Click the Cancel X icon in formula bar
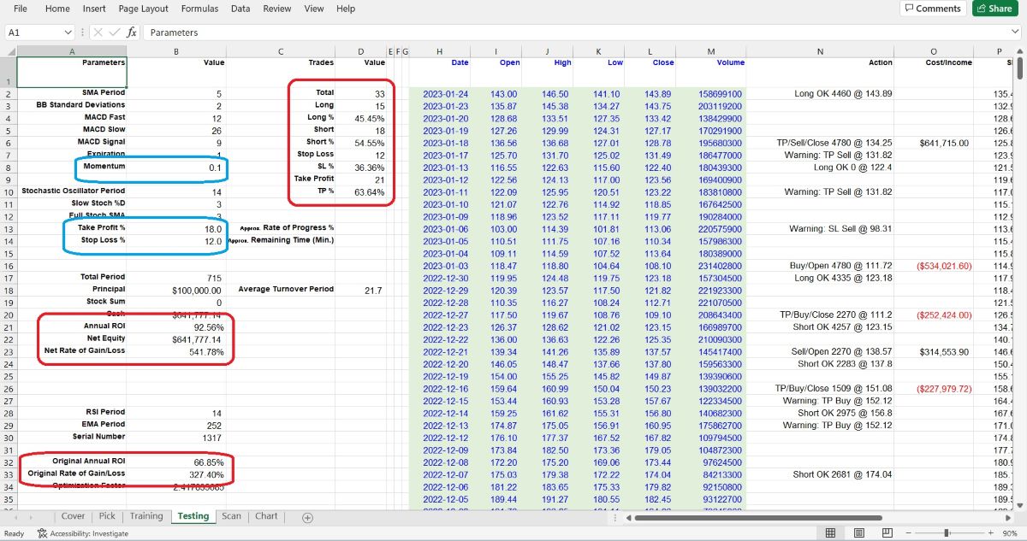 (x=100, y=32)
